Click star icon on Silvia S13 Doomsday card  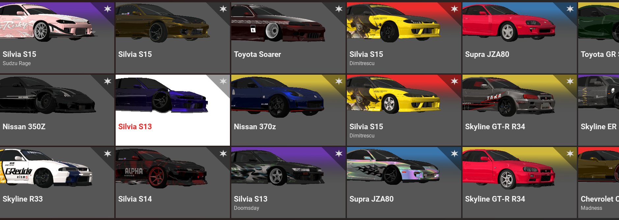click(x=339, y=154)
